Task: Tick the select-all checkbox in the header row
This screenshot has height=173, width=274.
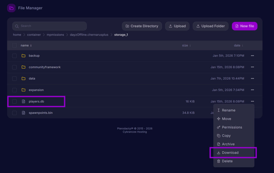Action: [14, 45]
